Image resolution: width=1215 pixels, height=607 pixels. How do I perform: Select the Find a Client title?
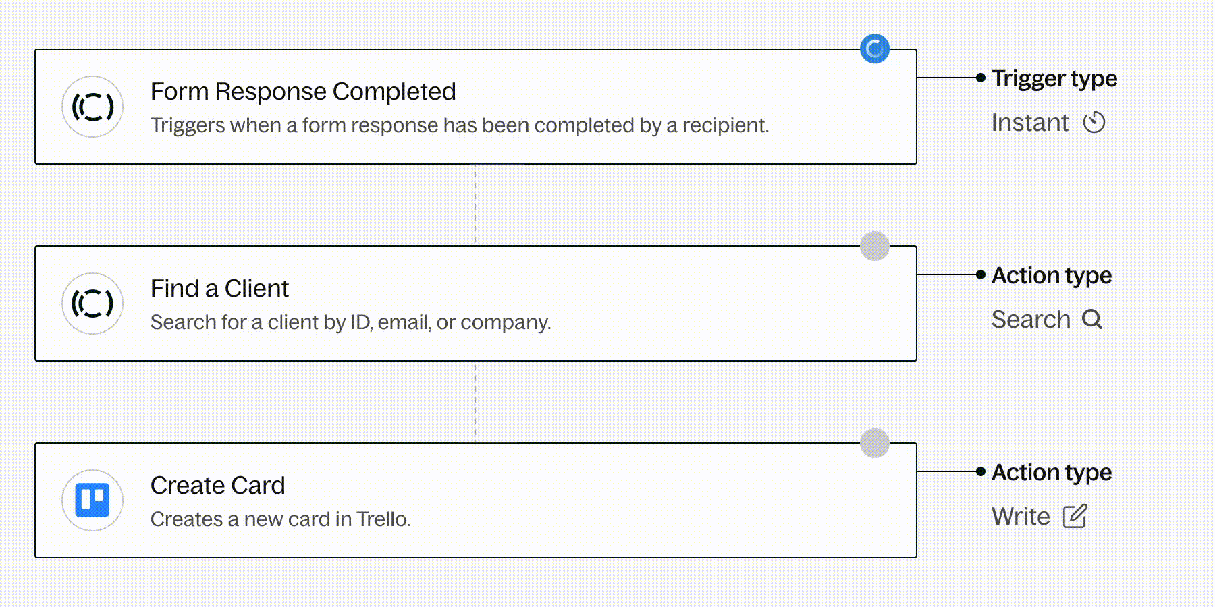(x=219, y=289)
